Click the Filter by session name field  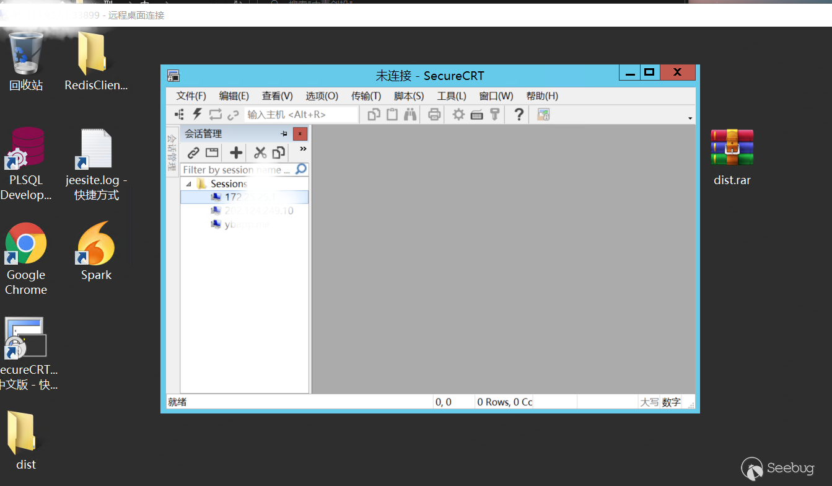pos(238,169)
